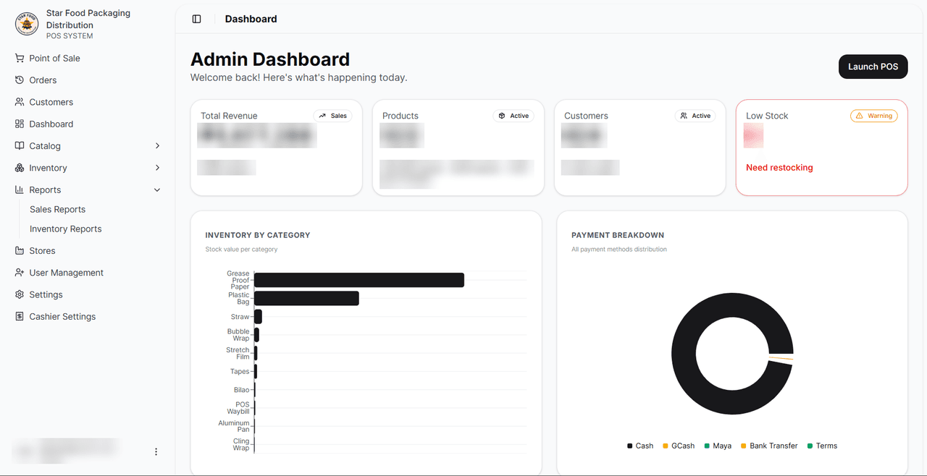This screenshot has height=476, width=927.
Task: Click the Settings gear icon
Action: coord(20,294)
